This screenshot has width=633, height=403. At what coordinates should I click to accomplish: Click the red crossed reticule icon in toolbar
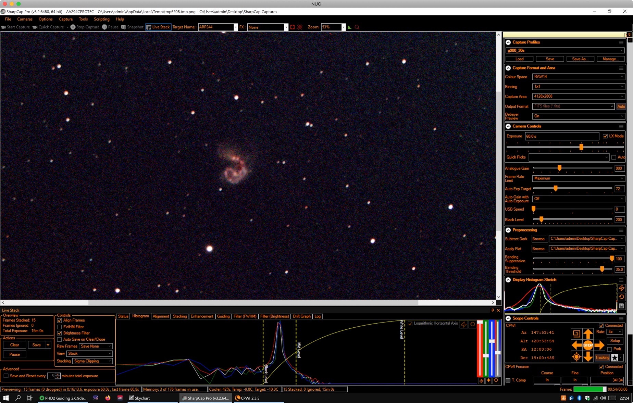300,27
